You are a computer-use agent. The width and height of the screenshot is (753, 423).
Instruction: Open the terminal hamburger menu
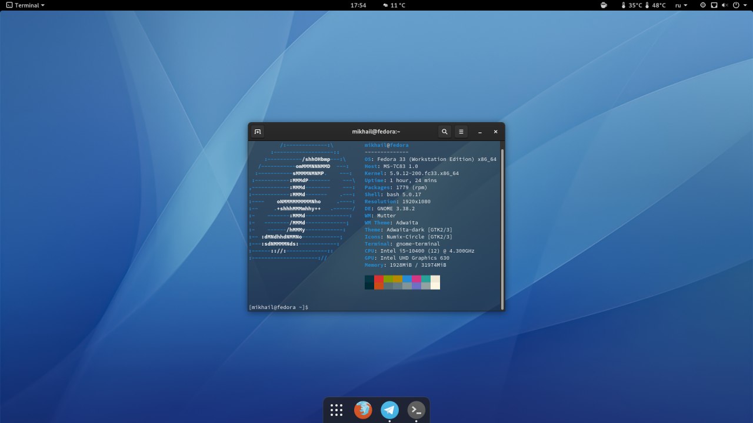[x=461, y=132]
